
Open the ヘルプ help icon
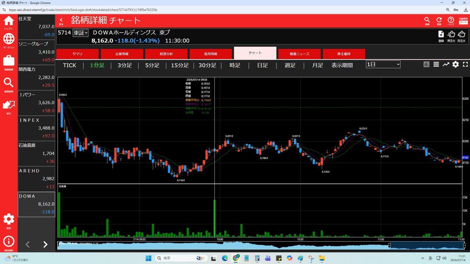(x=451, y=21)
